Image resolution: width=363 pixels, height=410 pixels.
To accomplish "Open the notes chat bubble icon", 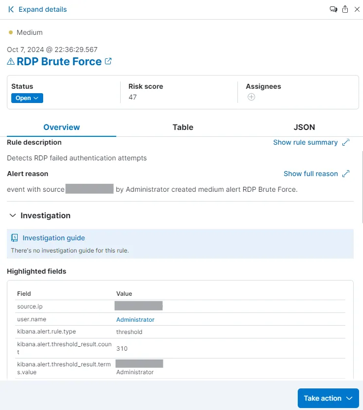I will pyautogui.click(x=334, y=9).
